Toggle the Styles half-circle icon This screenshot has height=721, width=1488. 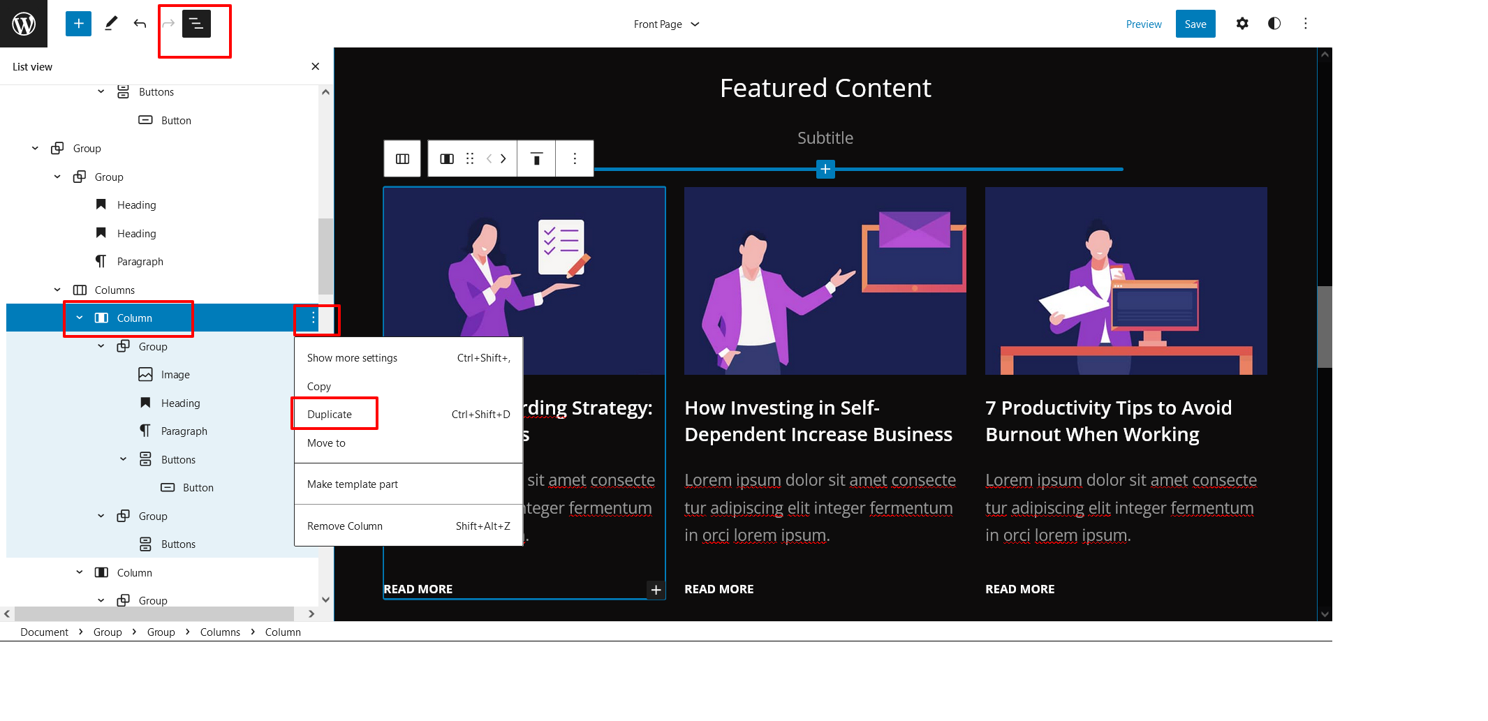coord(1274,24)
